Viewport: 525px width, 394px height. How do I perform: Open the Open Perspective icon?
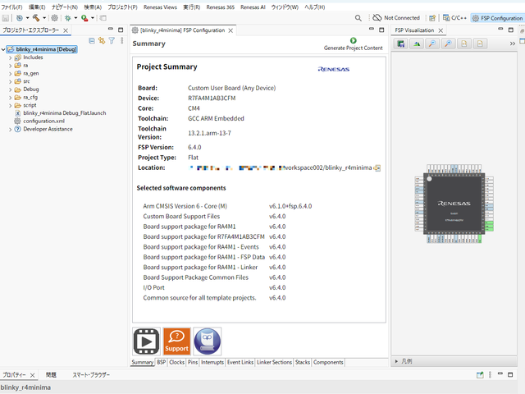click(432, 18)
